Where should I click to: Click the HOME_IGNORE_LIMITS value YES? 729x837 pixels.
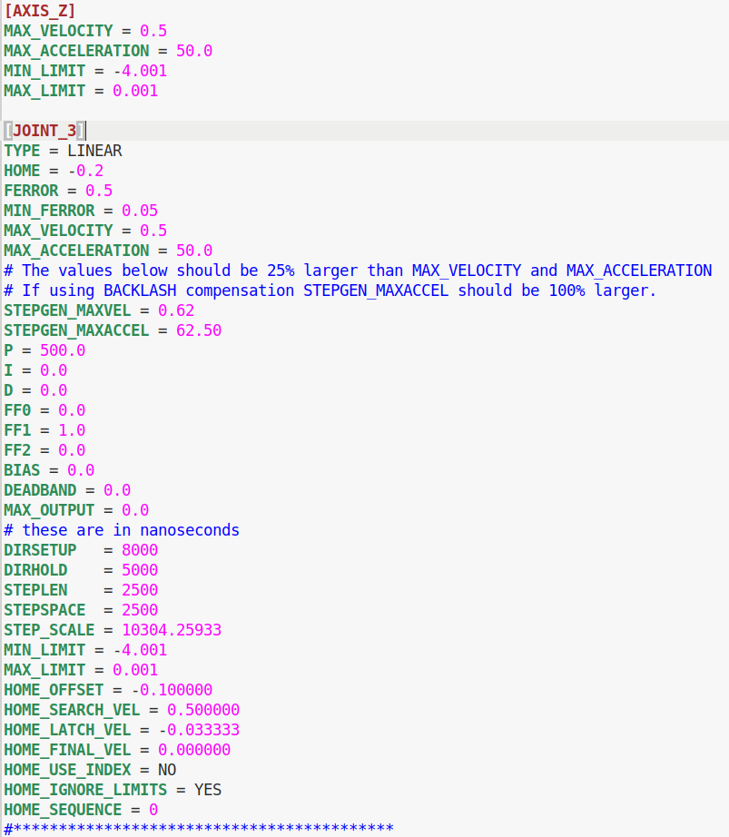pos(208,790)
